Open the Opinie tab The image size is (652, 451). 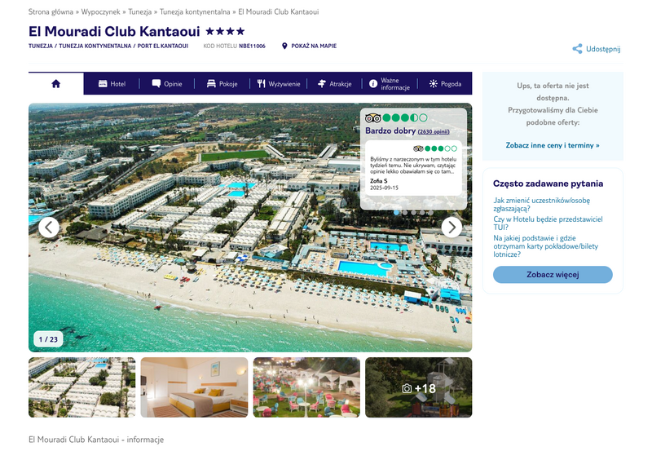coord(167,84)
